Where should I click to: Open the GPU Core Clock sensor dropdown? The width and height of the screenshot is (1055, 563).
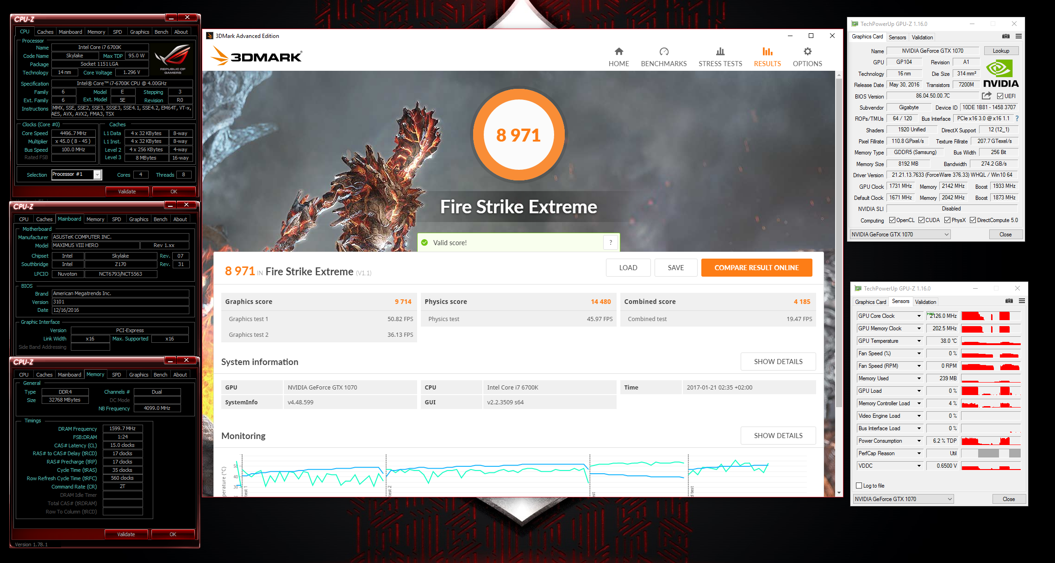click(x=919, y=316)
